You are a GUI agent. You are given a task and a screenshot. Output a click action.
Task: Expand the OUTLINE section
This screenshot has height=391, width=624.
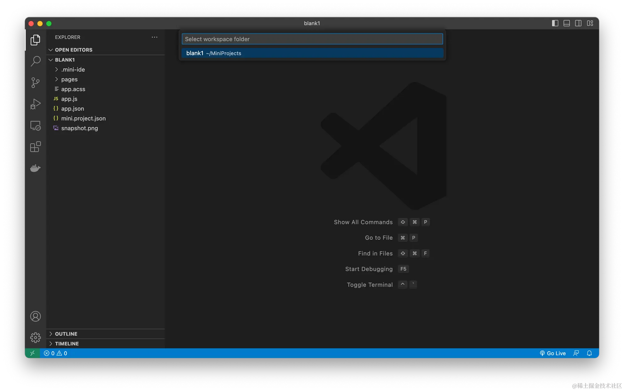pyautogui.click(x=66, y=334)
